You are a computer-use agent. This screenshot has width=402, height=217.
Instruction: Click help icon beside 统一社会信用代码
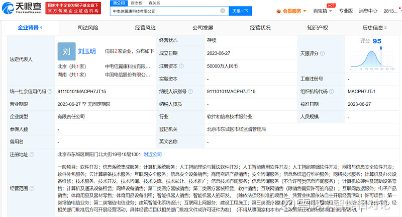coord(50,92)
